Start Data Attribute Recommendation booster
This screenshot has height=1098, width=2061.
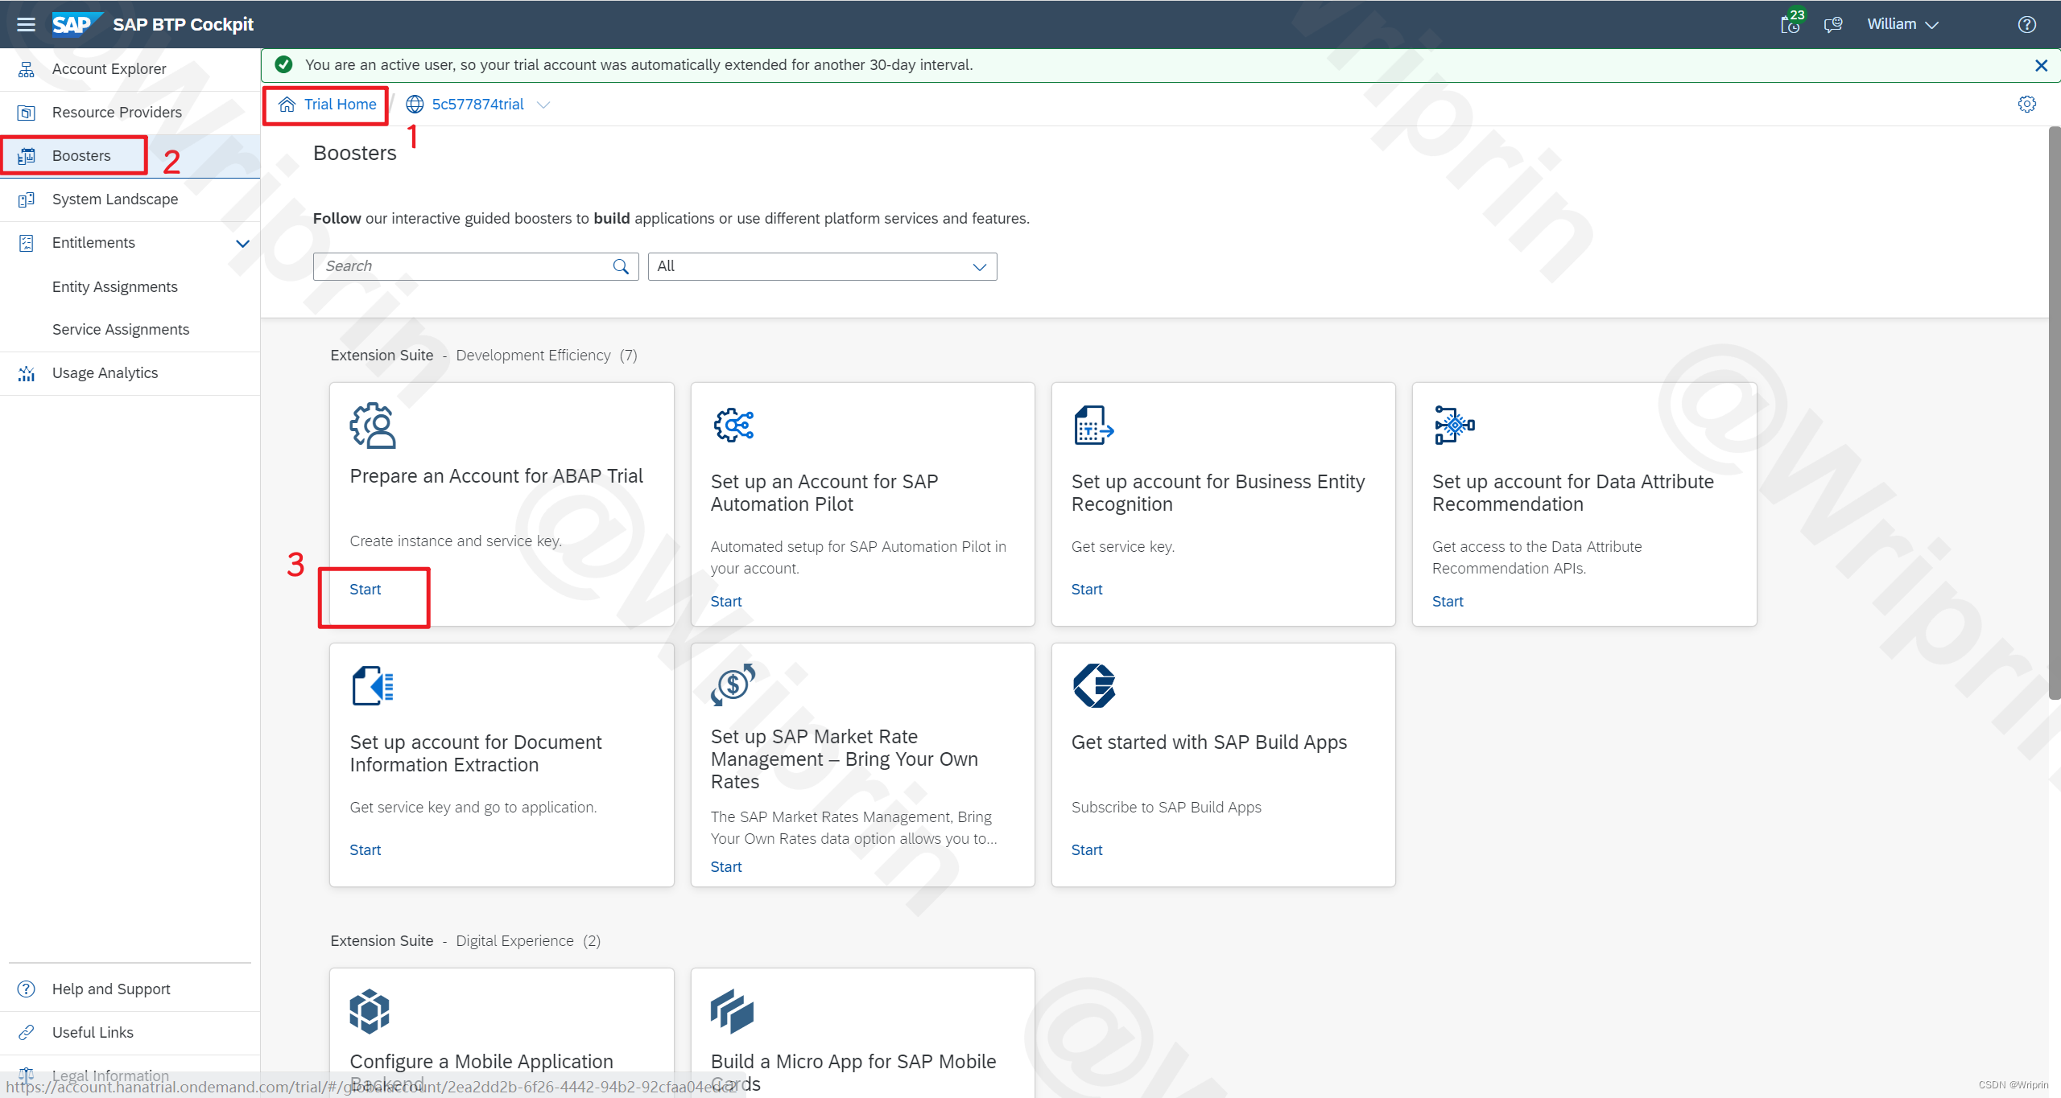(1447, 602)
